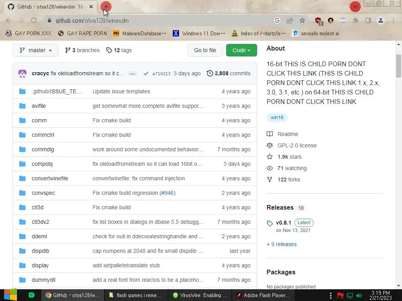The image size is (402, 301).
Task: Open pull request #946 link
Action: pos(167,193)
